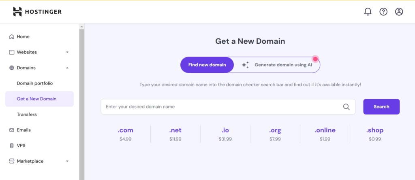
Task: Collapse the Domains menu arrow
Action: click(x=67, y=68)
